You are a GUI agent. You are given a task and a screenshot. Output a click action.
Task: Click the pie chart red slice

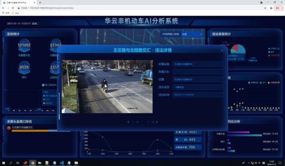(235, 48)
